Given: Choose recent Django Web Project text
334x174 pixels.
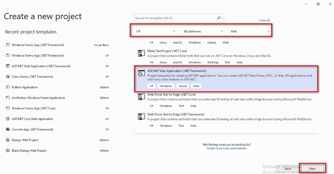Looking at the screenshot, I should pyautogui.click(x=25, y=140).
